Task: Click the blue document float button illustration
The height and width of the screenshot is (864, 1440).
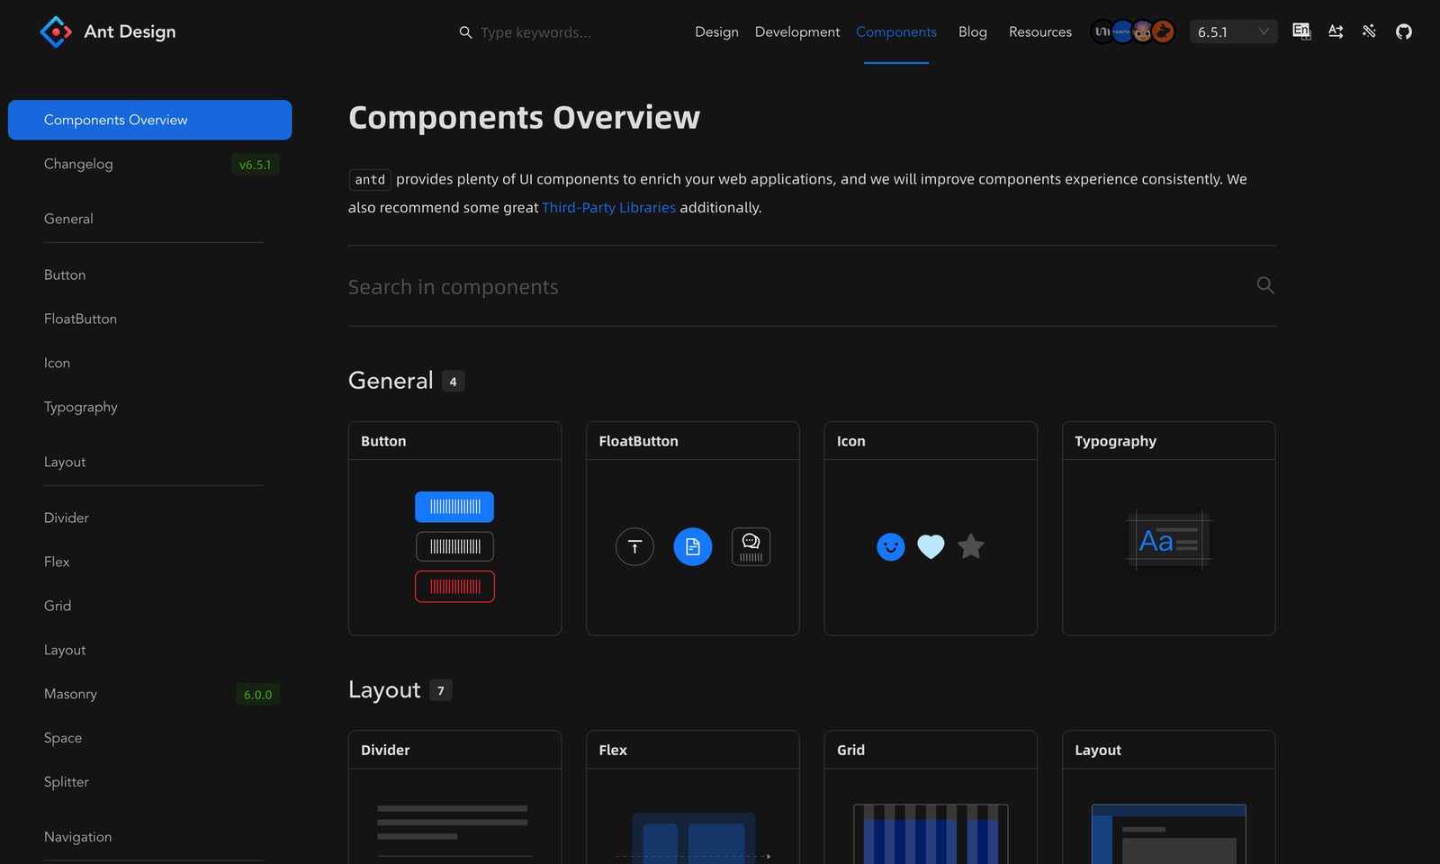Action: coord(693,546)
